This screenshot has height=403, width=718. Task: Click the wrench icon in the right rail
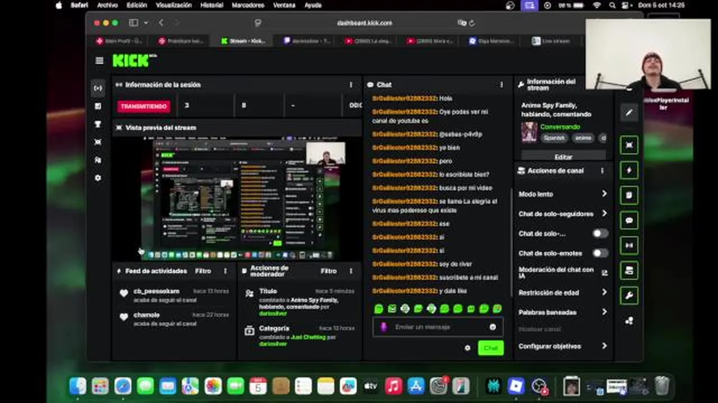click(629, 296)
